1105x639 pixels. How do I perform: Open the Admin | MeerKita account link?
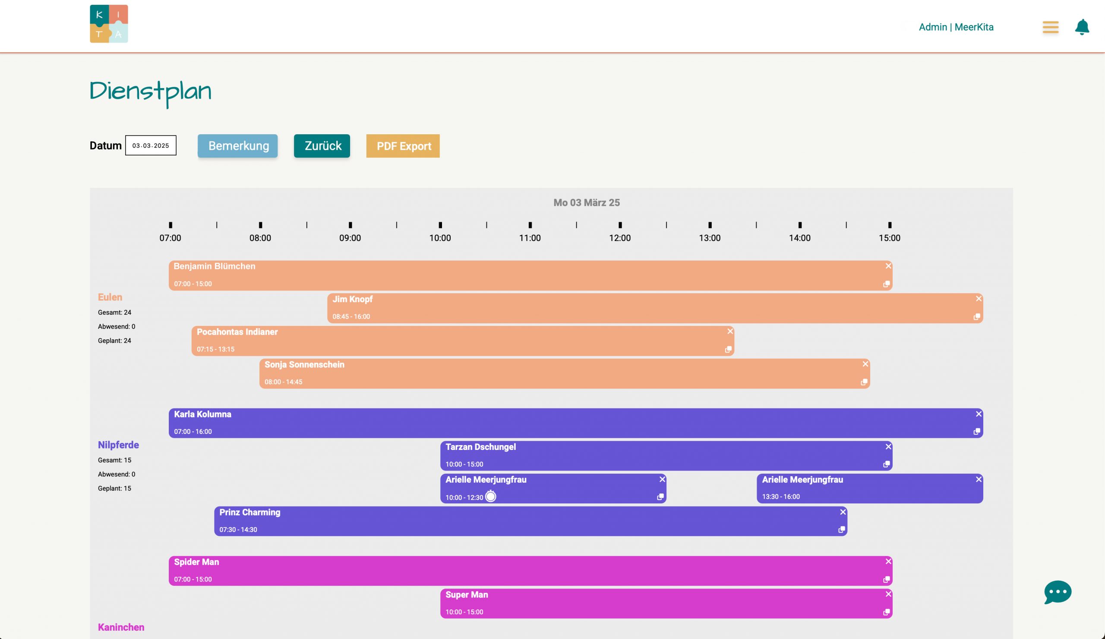point(956,27)
